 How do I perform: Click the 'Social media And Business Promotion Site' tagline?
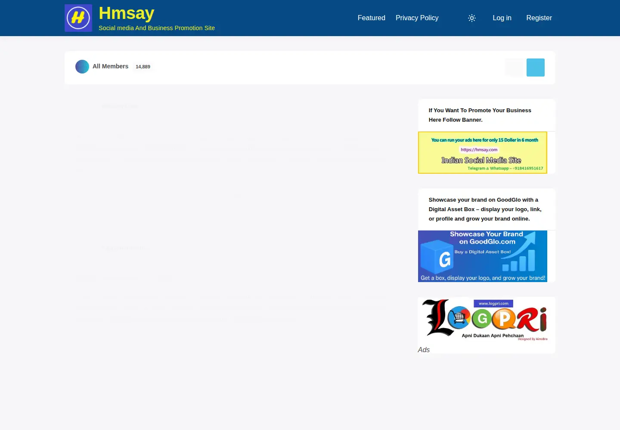[157, 28]
